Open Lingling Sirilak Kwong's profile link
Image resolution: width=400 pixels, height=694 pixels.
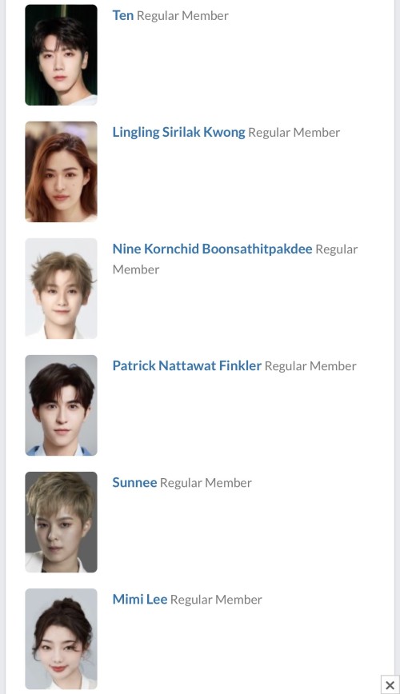point(178,133)
